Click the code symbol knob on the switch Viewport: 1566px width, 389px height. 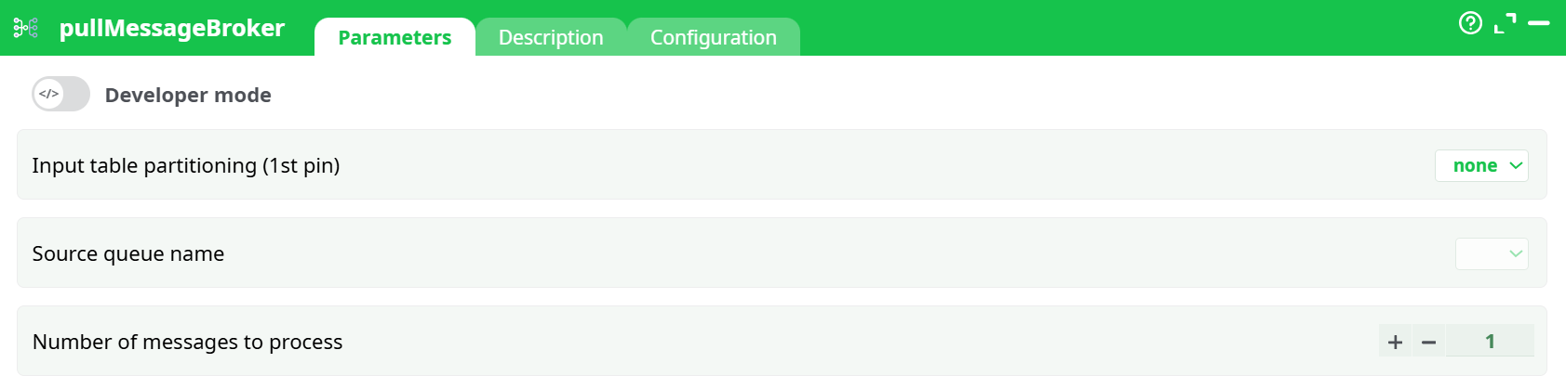49,94
